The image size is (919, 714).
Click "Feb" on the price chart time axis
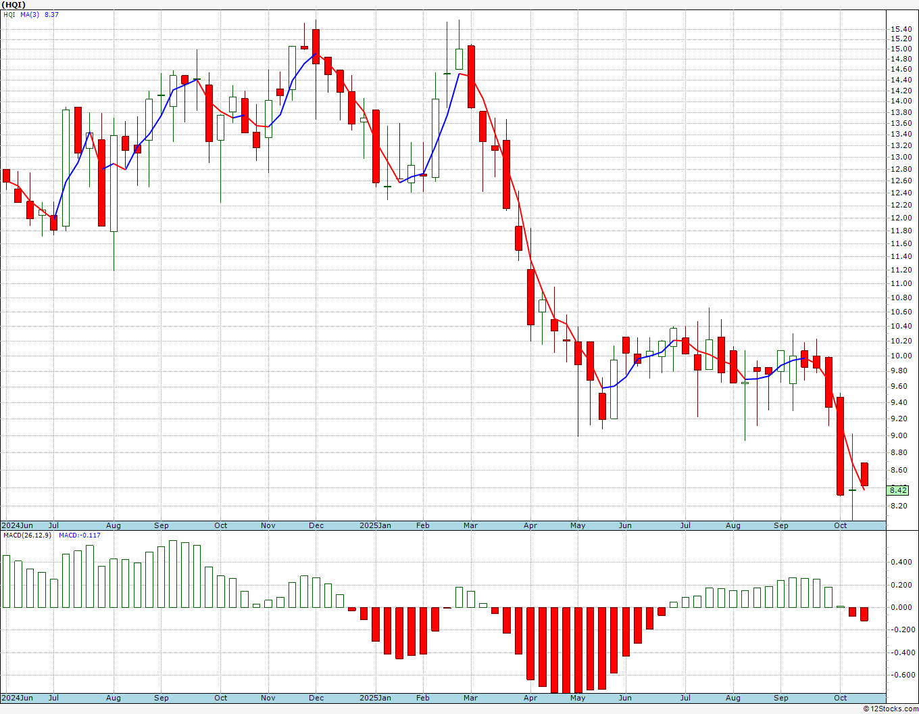tap(423, 525)
